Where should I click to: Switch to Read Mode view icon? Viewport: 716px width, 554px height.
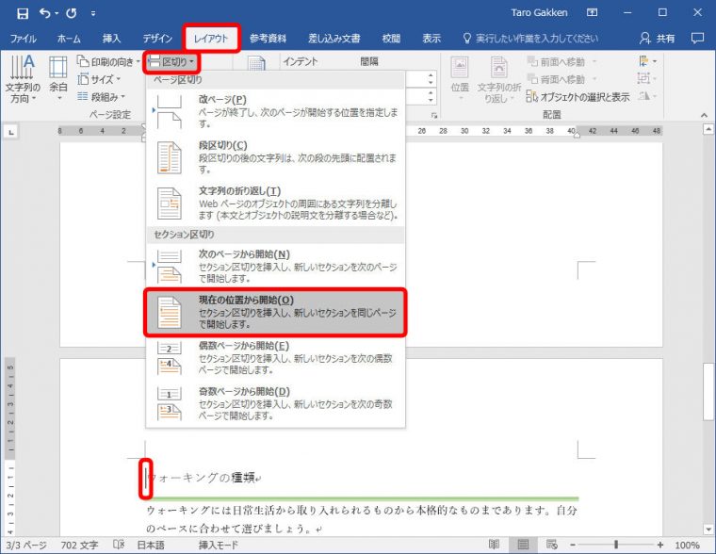[x=494, y=545]
